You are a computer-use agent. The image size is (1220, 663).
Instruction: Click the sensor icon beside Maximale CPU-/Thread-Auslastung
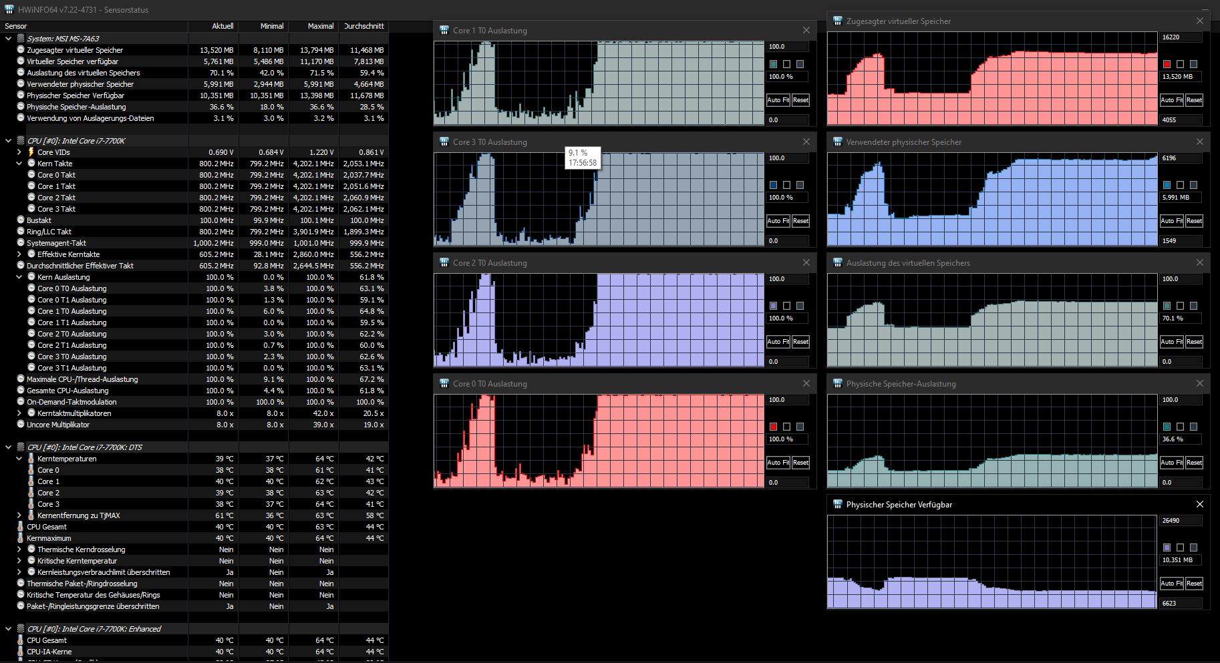(x=20, y=379)
